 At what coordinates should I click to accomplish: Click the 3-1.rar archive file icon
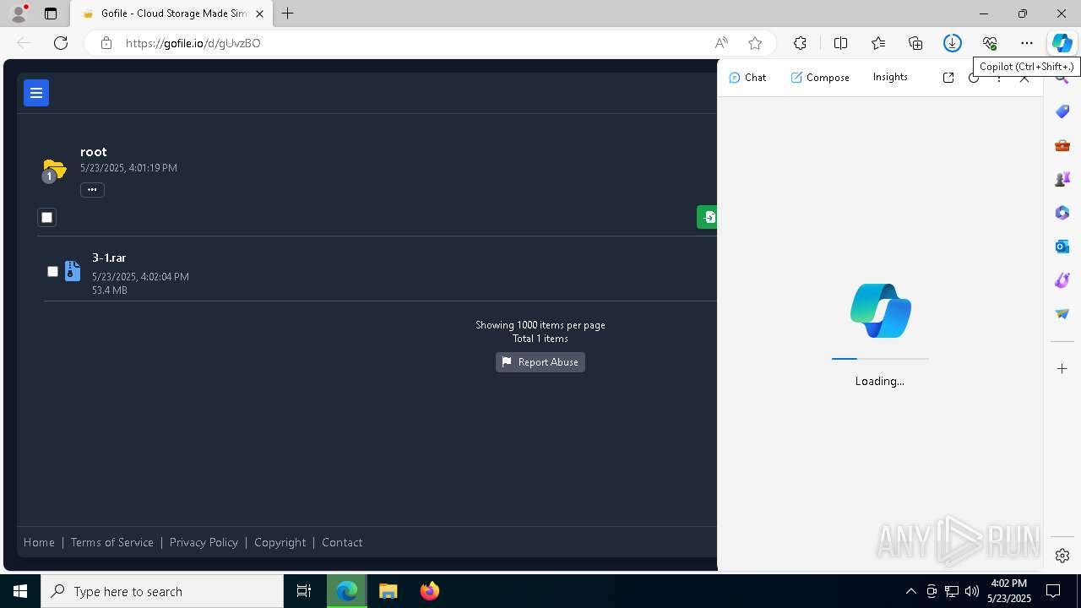point(73,270)
